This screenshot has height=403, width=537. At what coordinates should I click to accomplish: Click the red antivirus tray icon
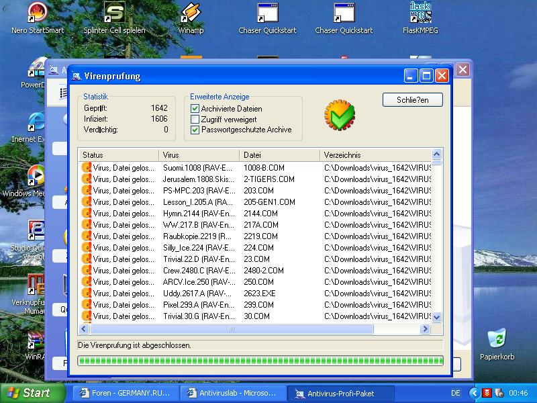[x=487, y=393]
